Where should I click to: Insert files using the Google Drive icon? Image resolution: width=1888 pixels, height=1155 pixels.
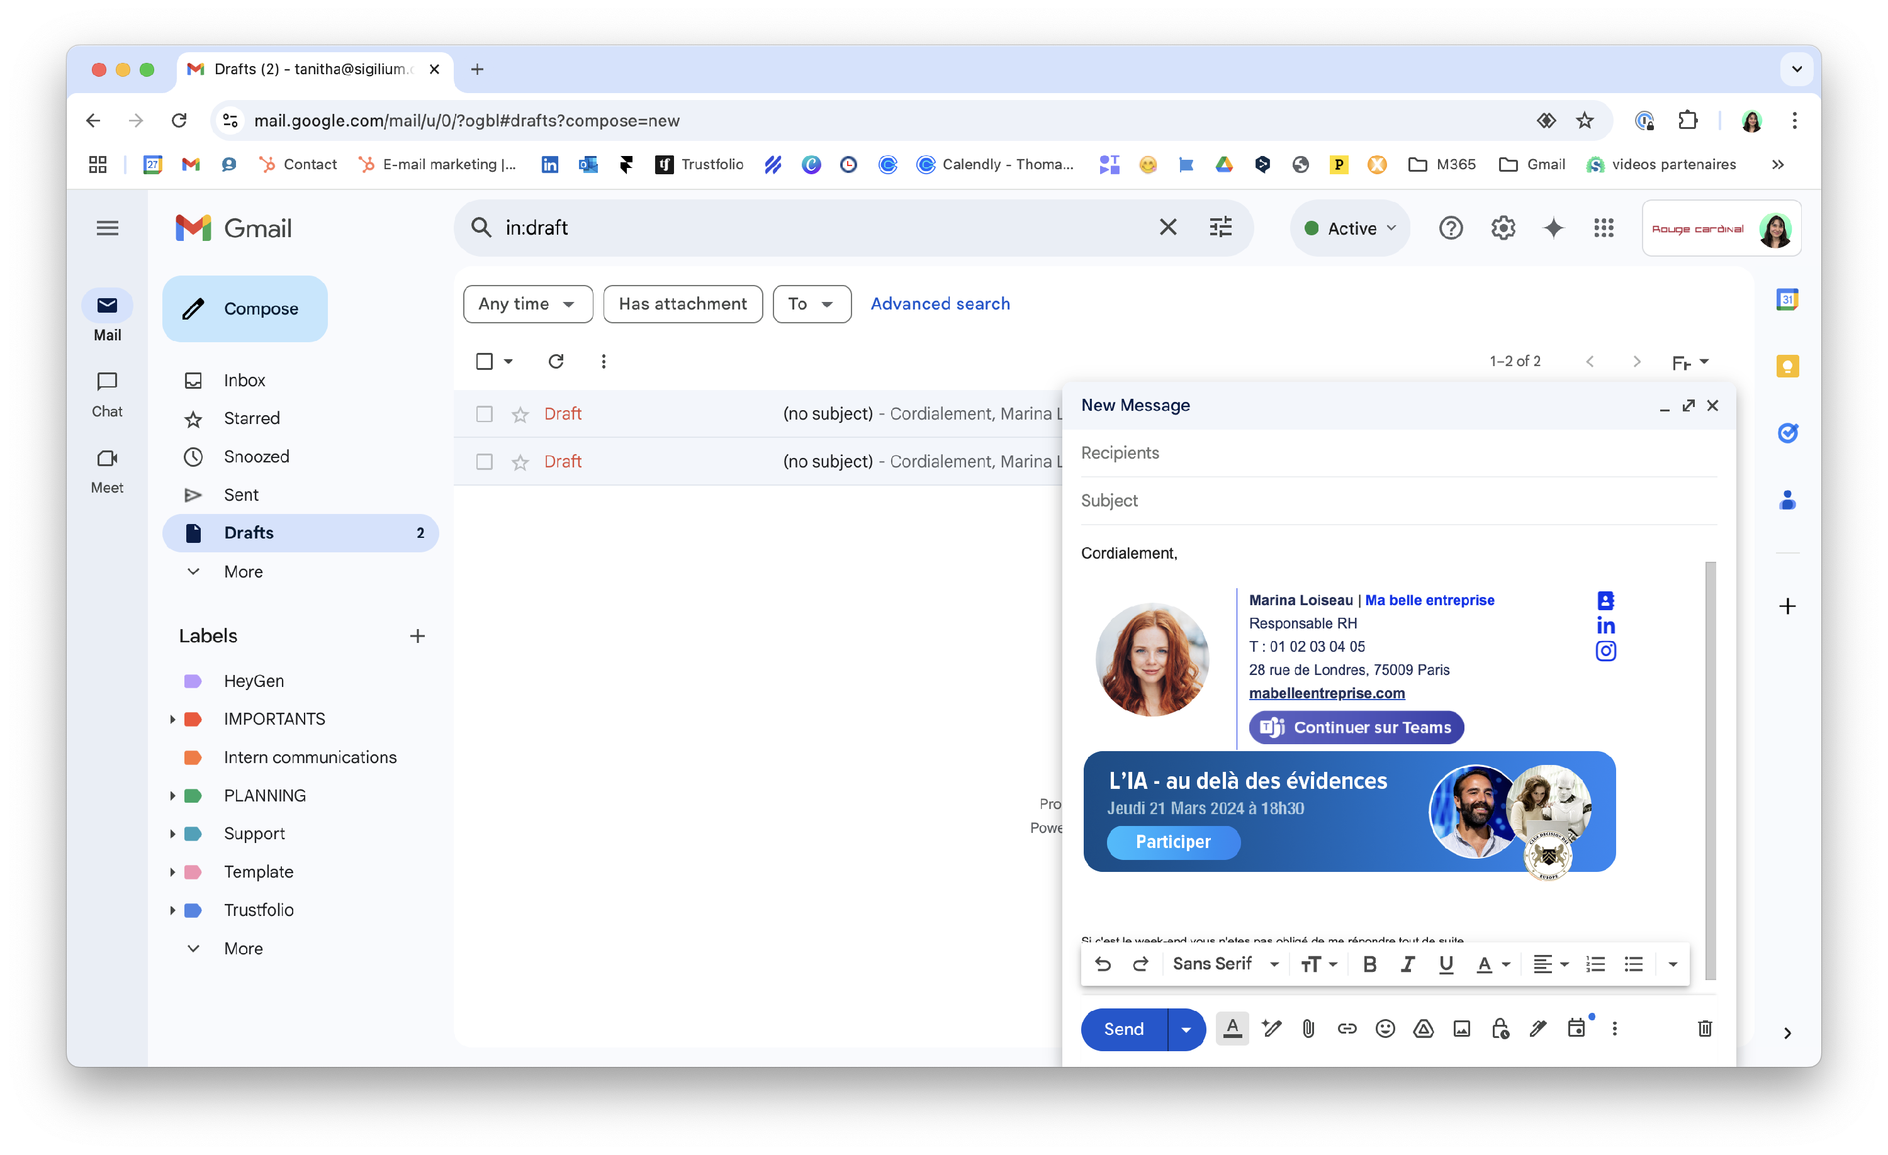pos(1423,1029)
